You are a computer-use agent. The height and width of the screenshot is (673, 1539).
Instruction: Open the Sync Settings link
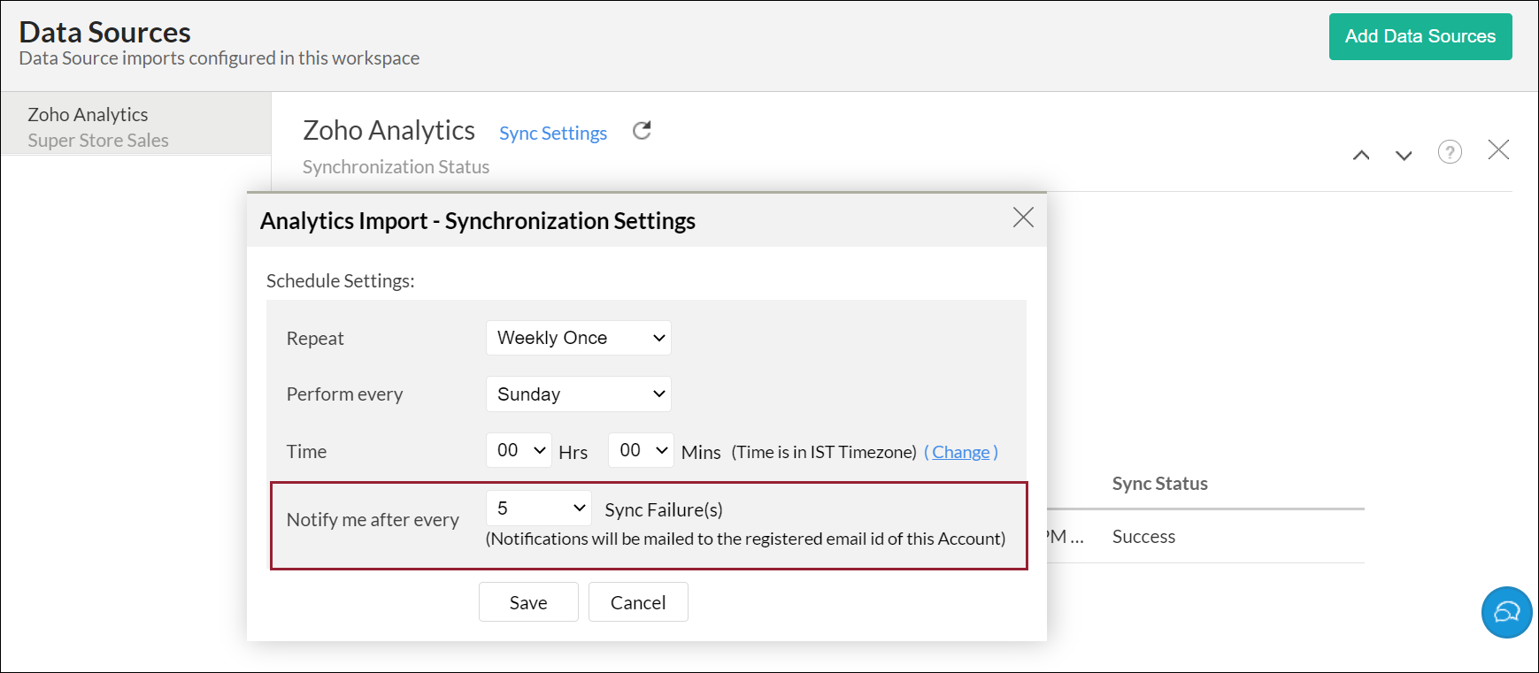[x=553, y=134]
